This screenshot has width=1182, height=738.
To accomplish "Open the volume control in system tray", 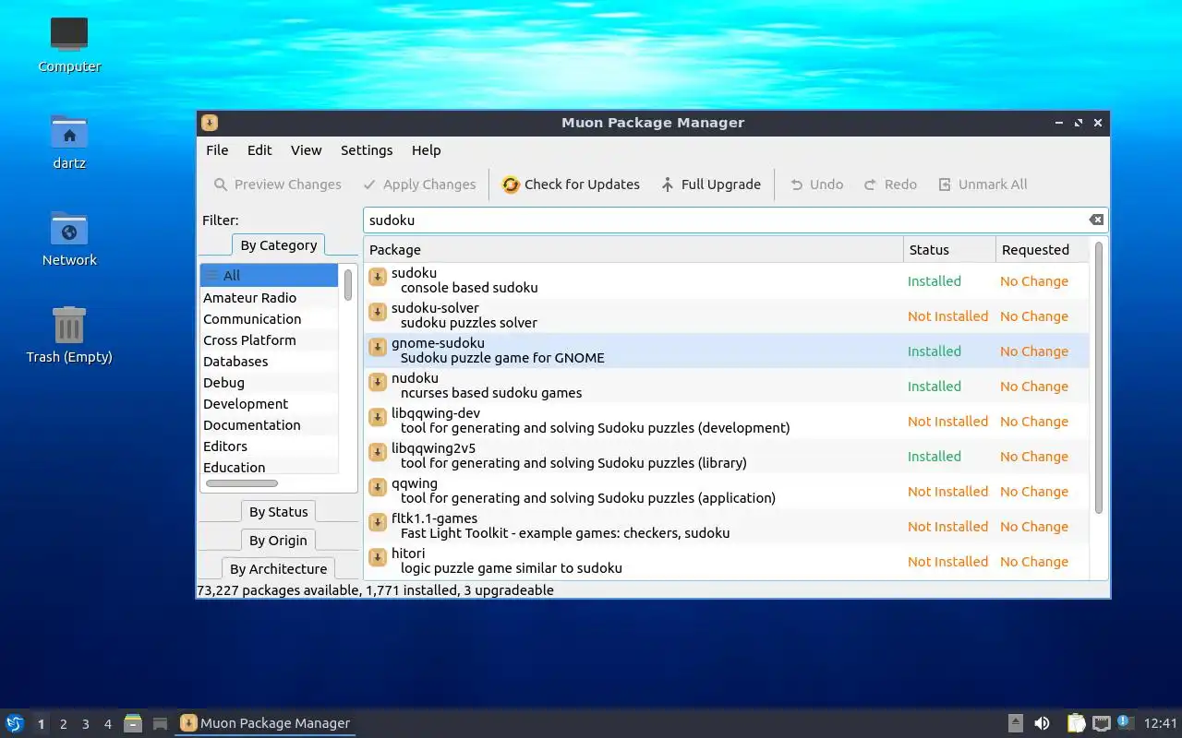I will coord(1042,723).
